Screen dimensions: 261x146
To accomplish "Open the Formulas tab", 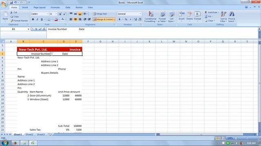I will click(55, 7).
